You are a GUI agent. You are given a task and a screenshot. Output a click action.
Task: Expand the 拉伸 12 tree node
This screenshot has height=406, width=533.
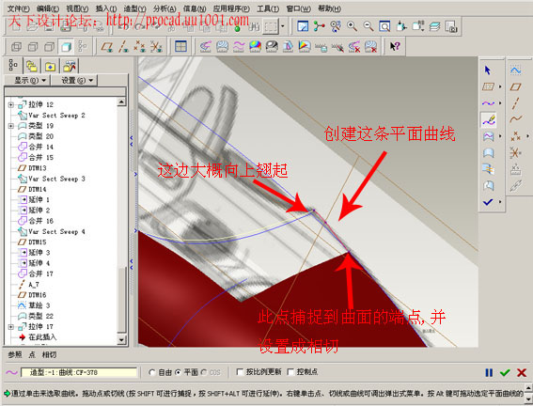tap(10, 104)
